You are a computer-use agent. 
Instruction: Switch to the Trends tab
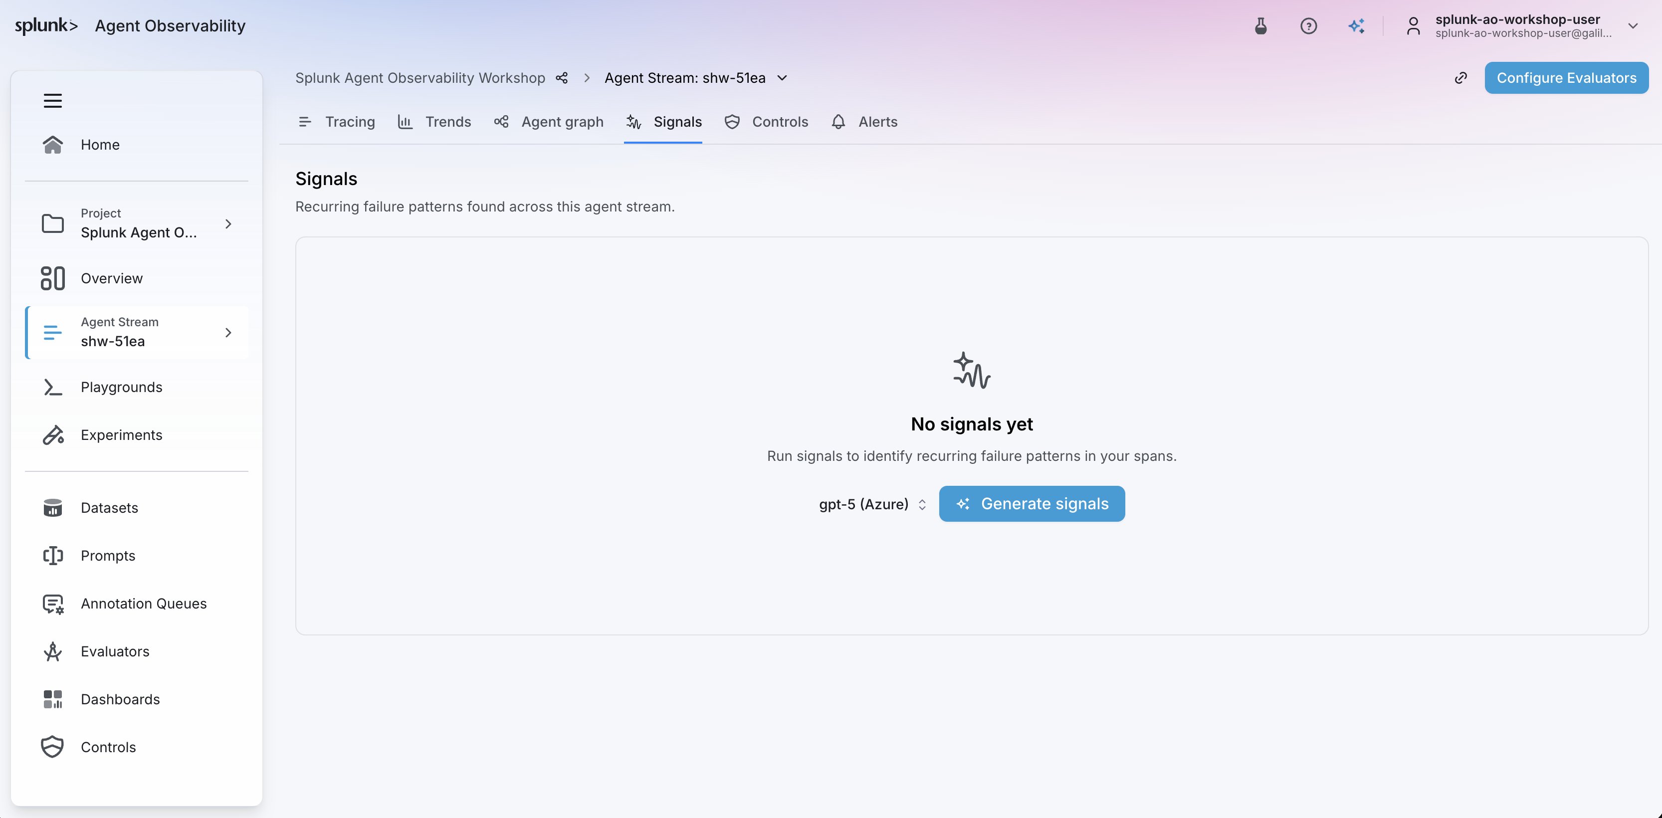pyautogui.click(x=435, y=122)
